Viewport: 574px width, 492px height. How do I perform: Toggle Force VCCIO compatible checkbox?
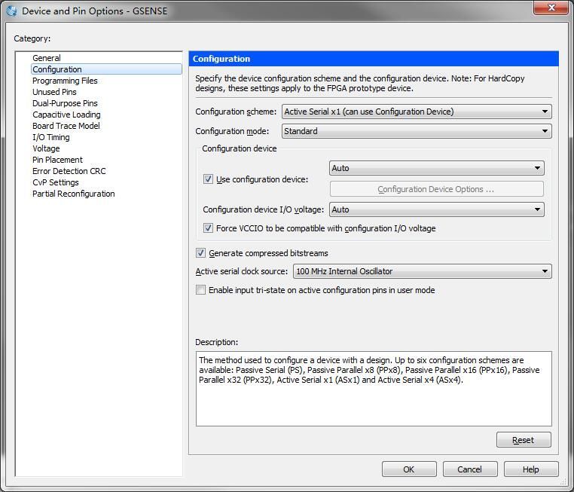coord(208,228)
